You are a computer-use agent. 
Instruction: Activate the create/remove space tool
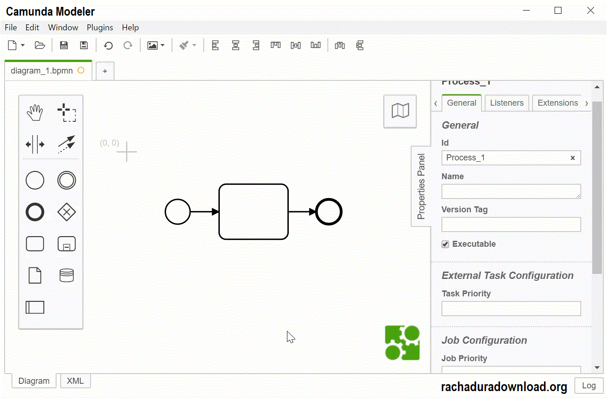pos(35,144)
